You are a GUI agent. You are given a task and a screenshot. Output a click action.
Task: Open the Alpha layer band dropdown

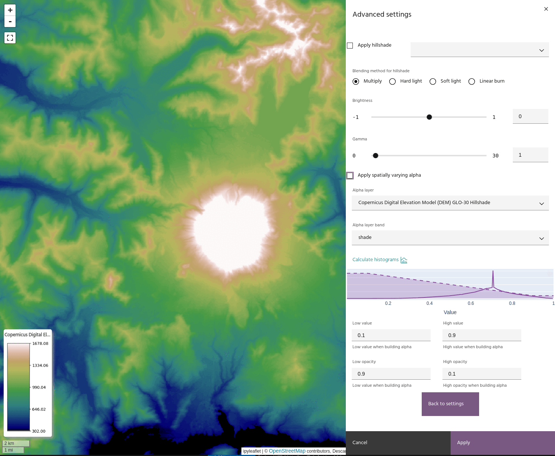point(450,238)
